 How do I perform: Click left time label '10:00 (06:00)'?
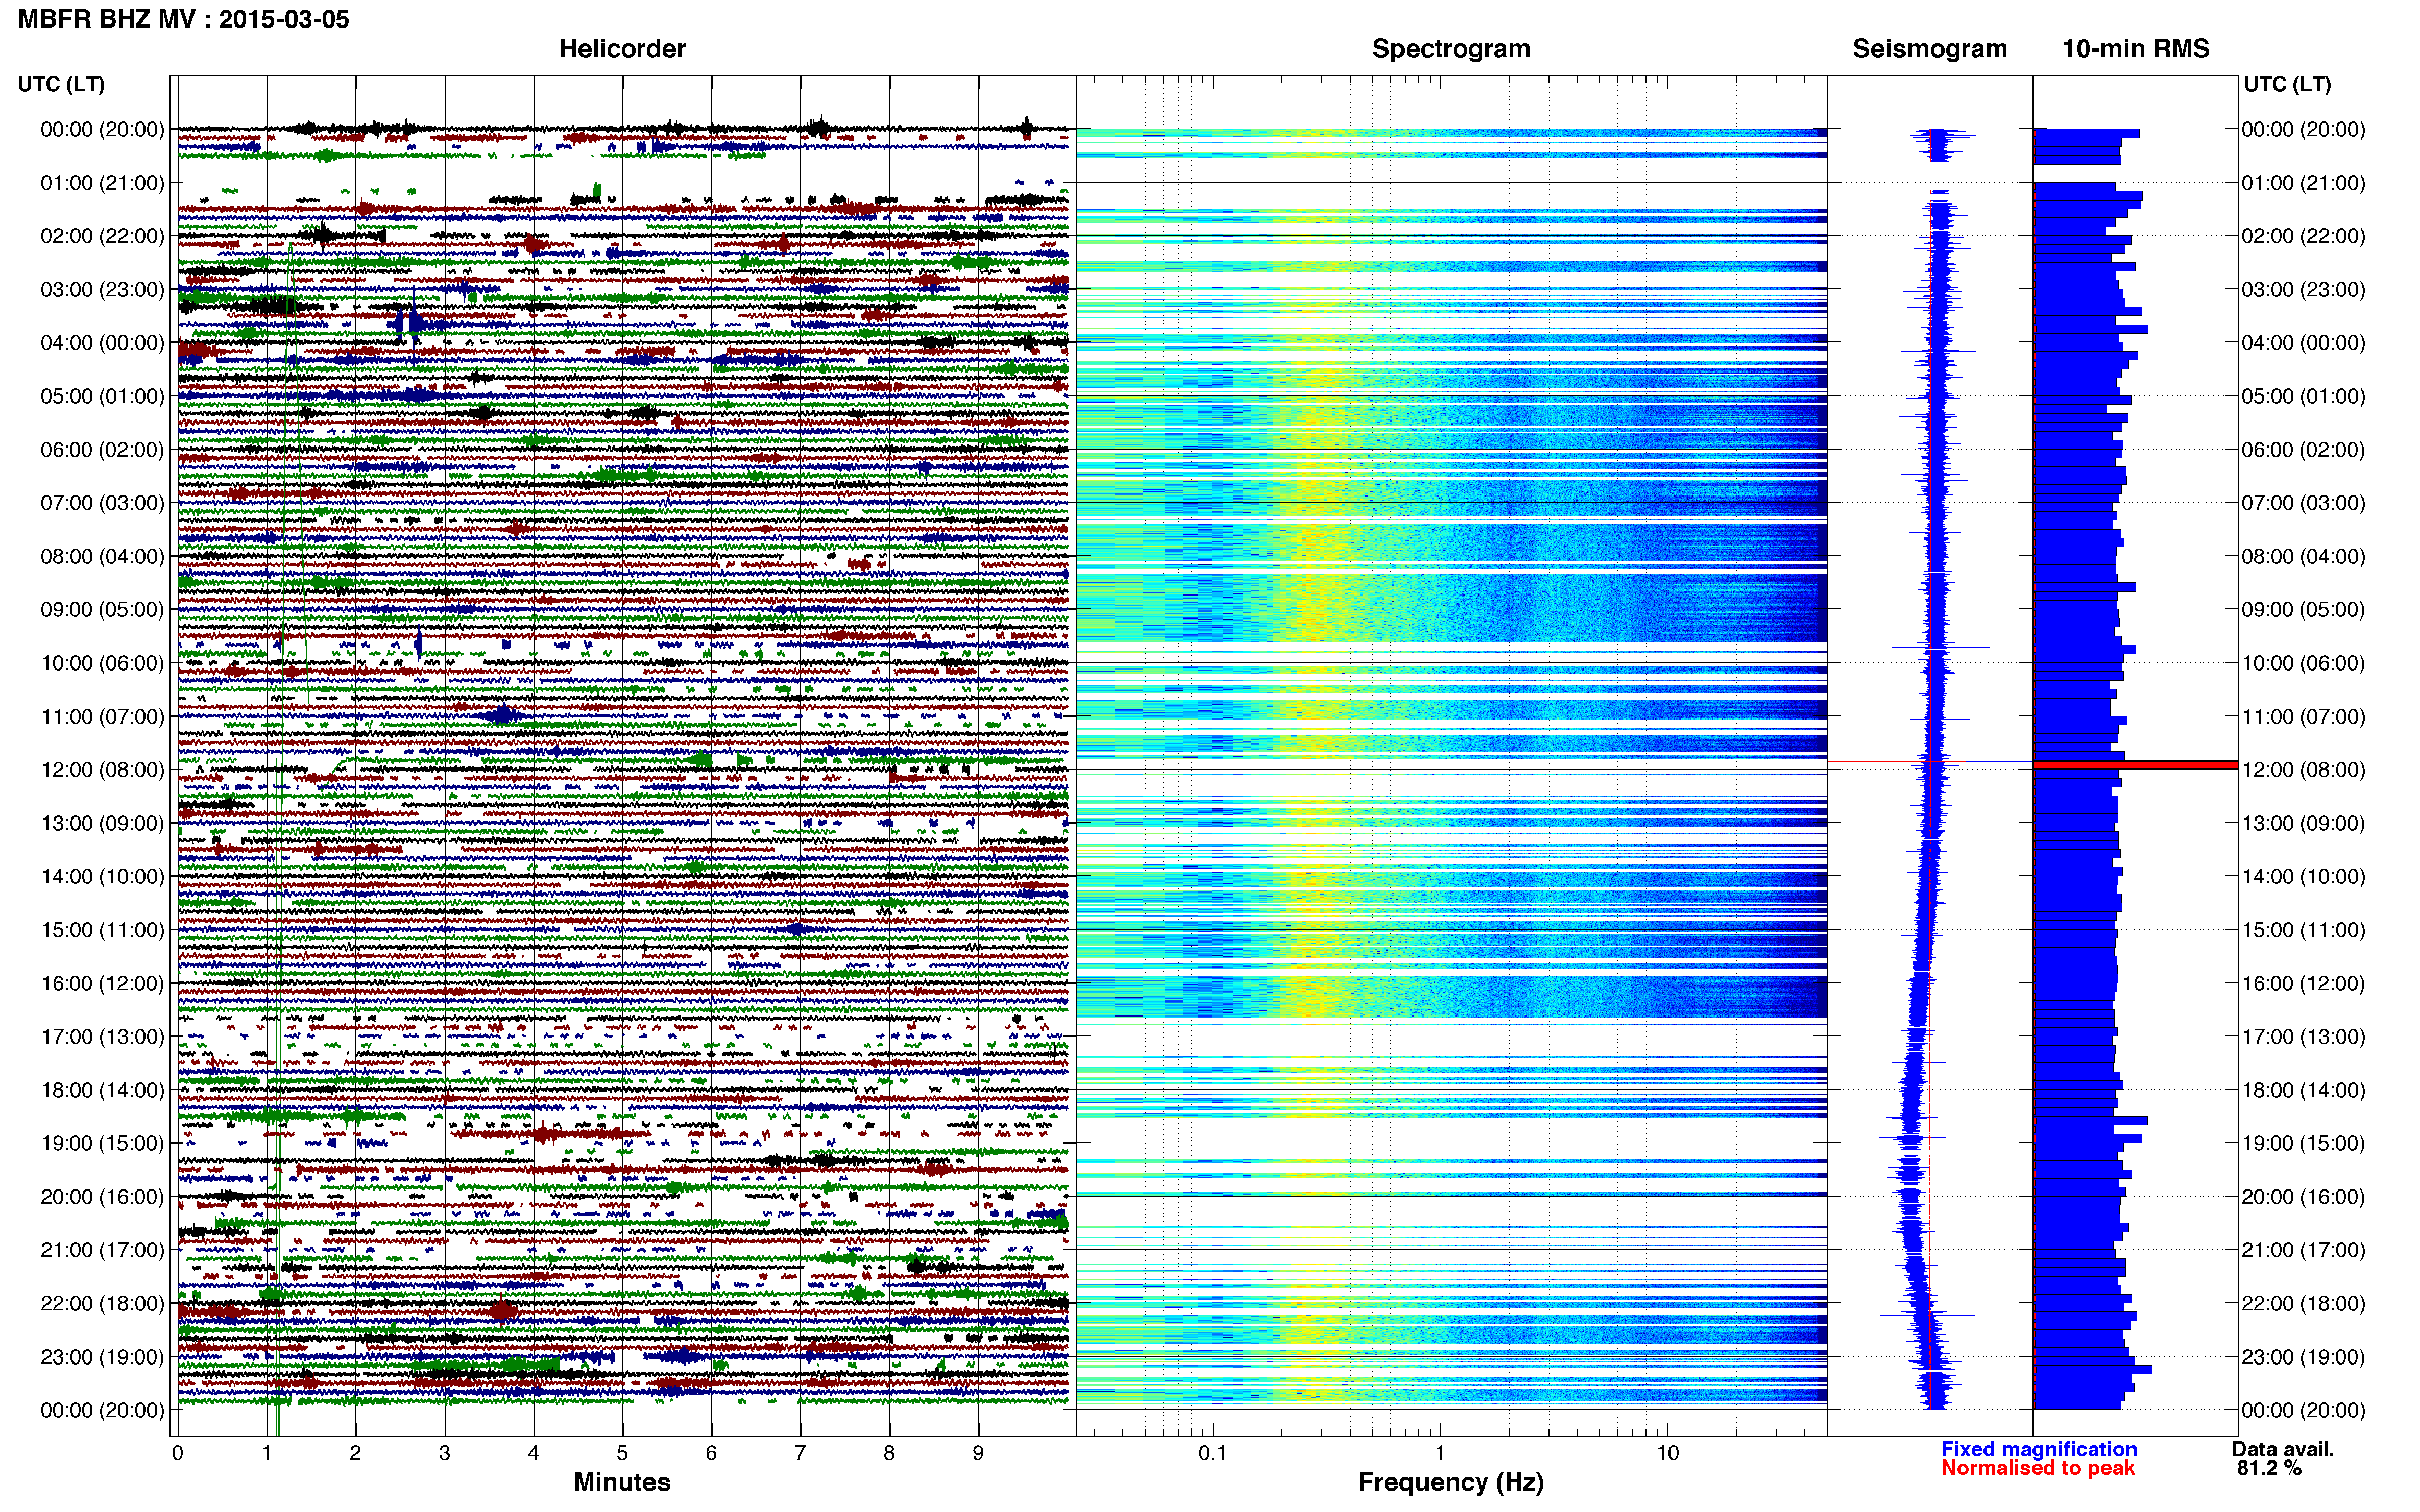pyautogui.click(x=102, y=663)
